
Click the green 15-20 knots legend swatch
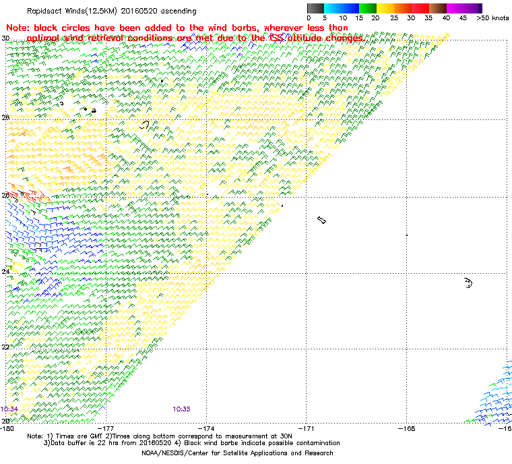click(368, 8)
